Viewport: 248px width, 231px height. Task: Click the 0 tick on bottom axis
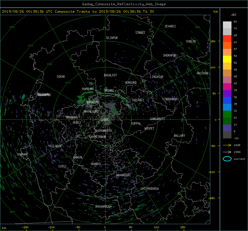click(105, 227)
